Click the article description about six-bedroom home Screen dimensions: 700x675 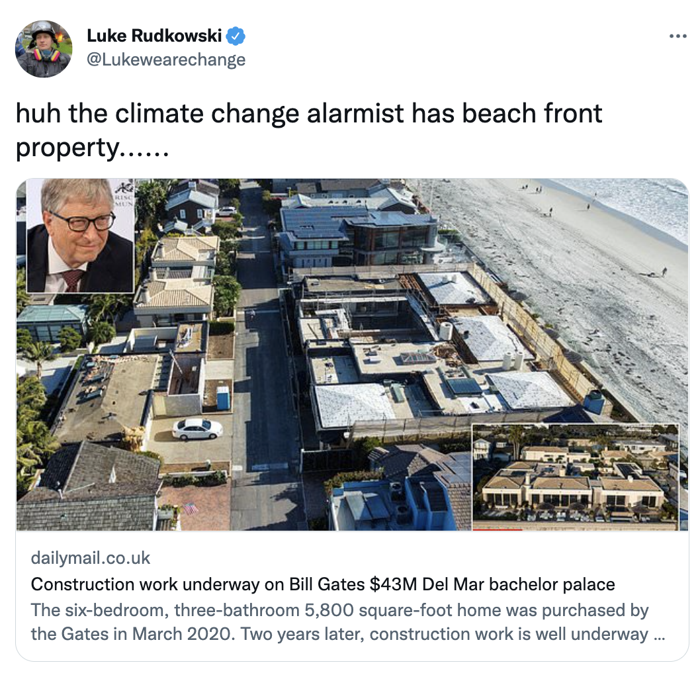click(348, 622)
